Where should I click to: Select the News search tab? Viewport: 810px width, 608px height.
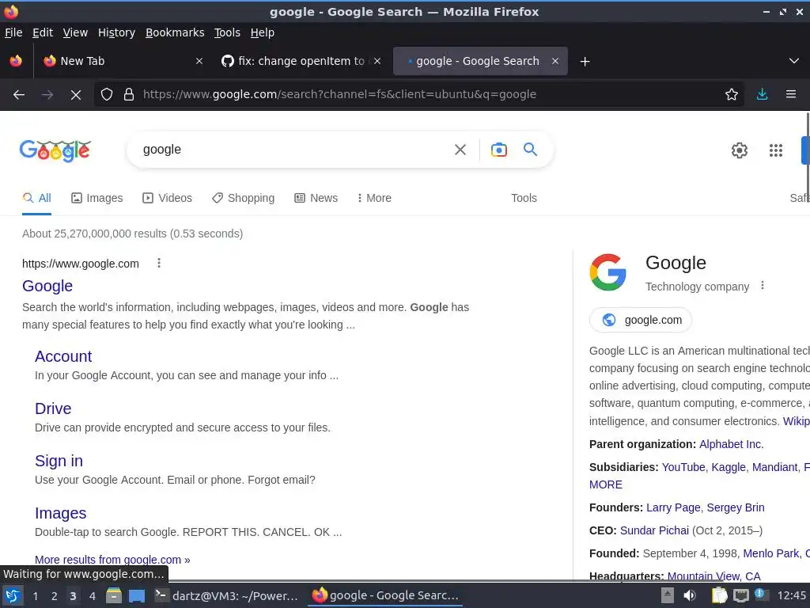(316, 198)
